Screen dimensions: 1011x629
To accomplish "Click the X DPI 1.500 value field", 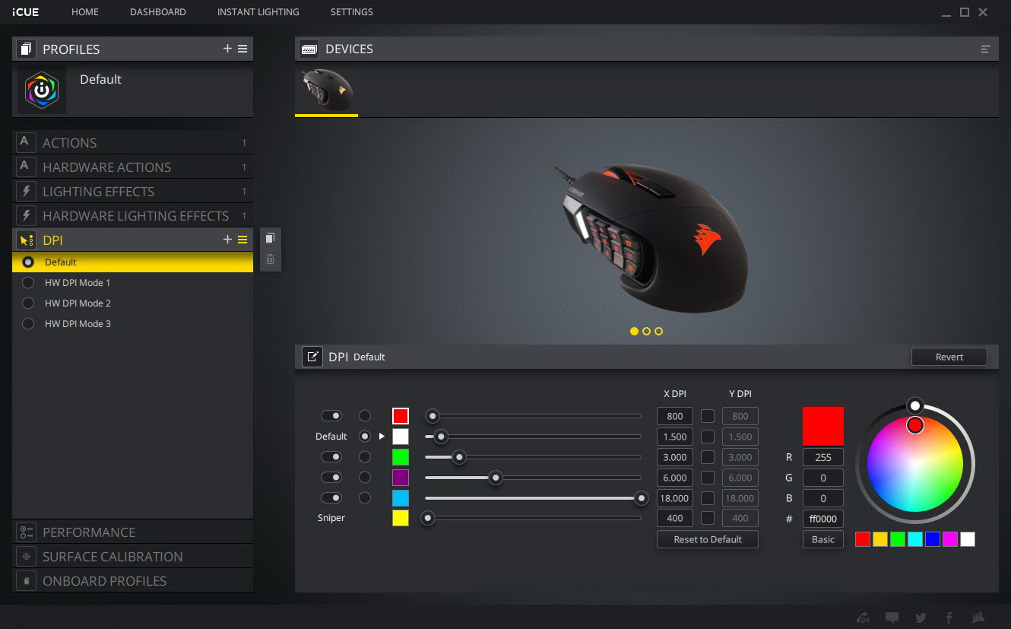I will tap(675, 437).
